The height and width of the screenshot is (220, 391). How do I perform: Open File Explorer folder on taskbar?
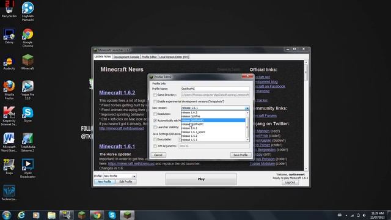click(51, 215)
